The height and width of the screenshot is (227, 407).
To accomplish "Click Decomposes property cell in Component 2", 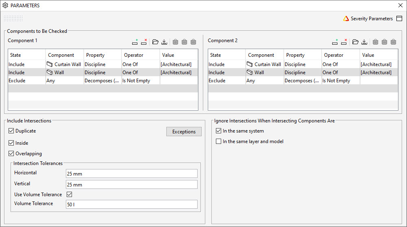I will (303, 81).
